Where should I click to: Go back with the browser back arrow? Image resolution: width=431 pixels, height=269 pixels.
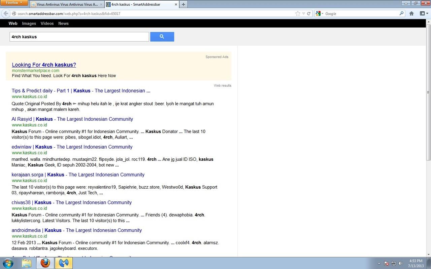5,14
